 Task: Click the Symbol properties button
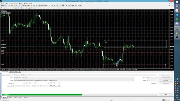pyautogui.click(x=166, y=78)
